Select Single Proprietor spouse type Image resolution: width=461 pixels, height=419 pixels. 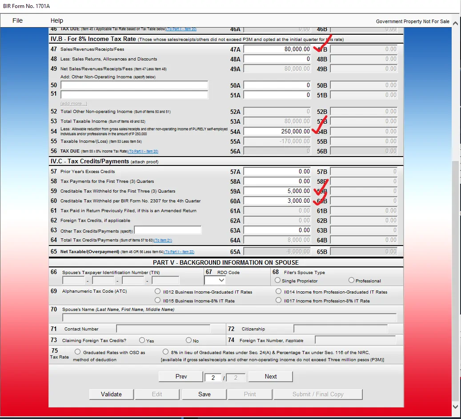click(277, 280)
